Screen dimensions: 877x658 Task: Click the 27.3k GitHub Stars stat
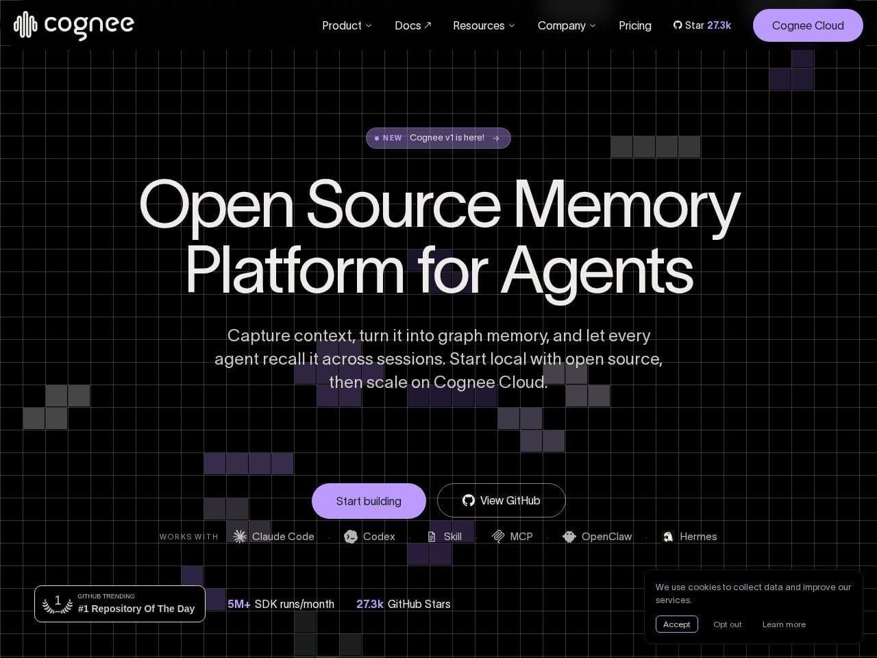[x=404, y=604]
